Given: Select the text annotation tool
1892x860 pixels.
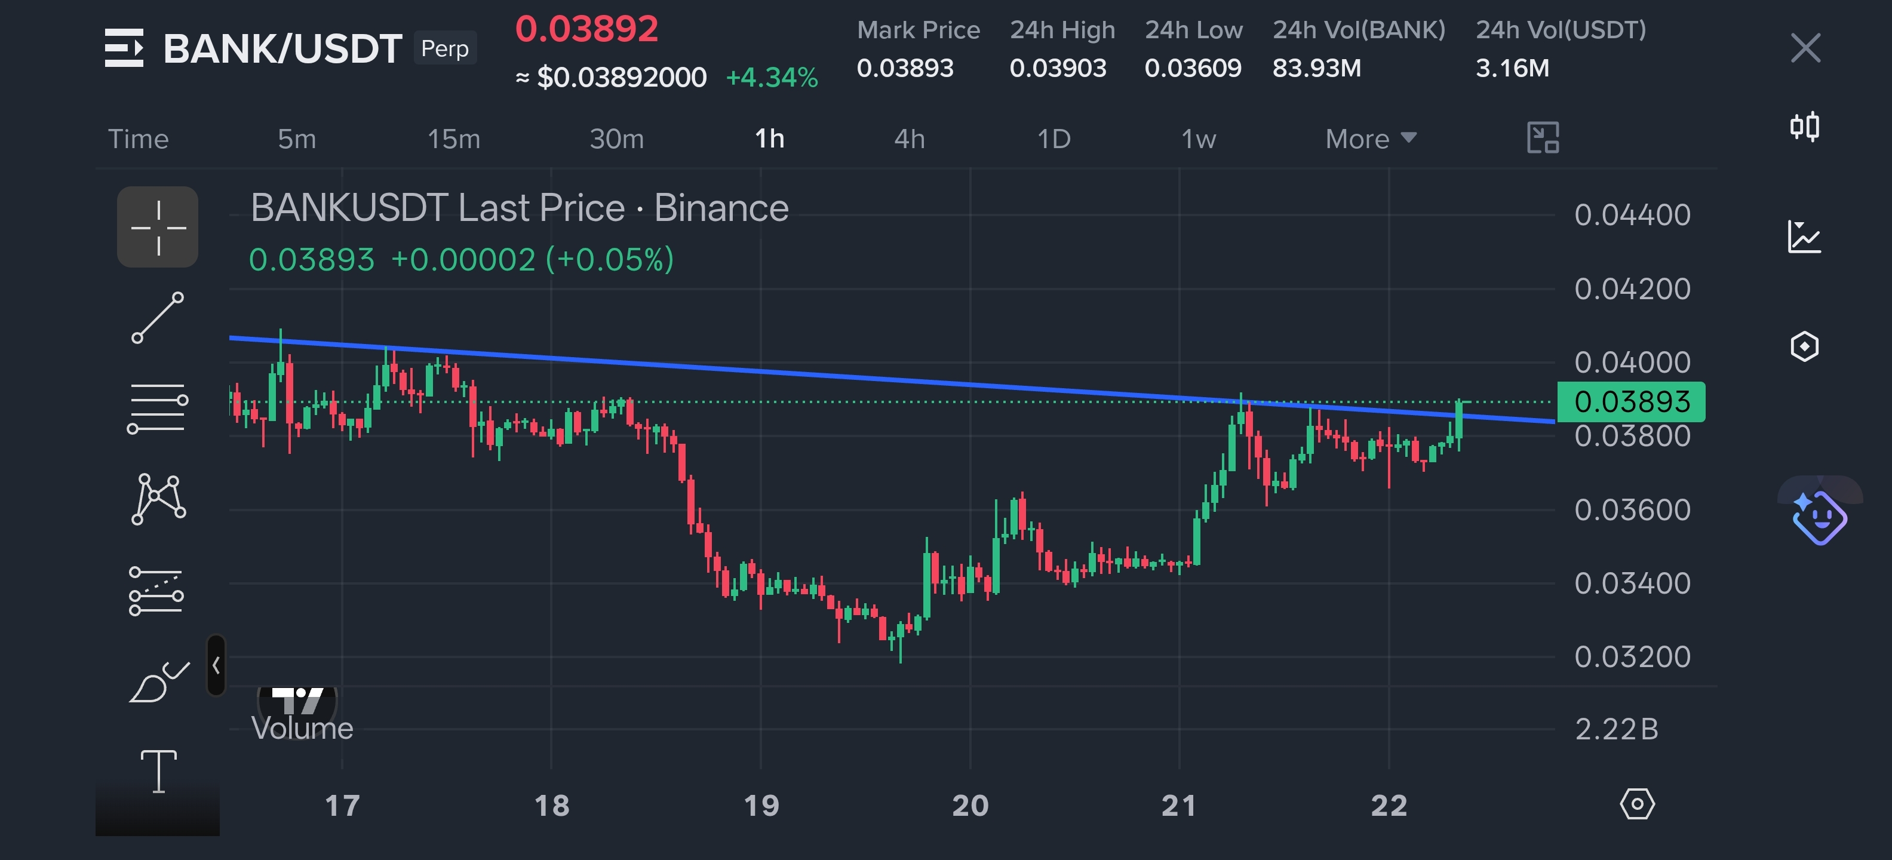Looking at the screenshot, I should [158, 771].
